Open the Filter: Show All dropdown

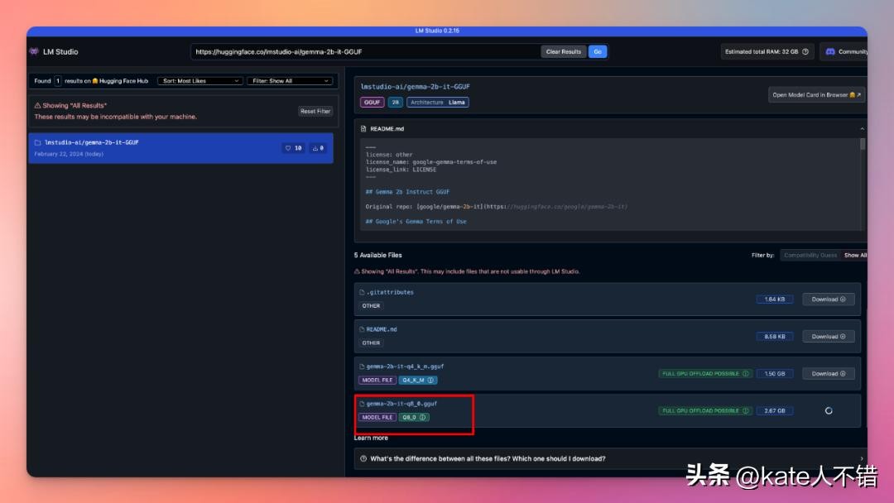[291, 81]
